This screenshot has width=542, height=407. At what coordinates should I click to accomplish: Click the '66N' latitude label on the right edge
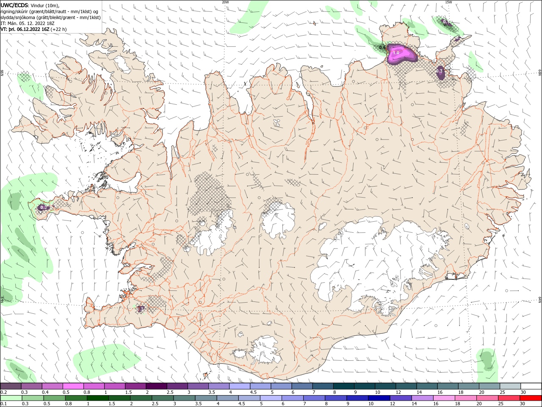coord(540,73)
